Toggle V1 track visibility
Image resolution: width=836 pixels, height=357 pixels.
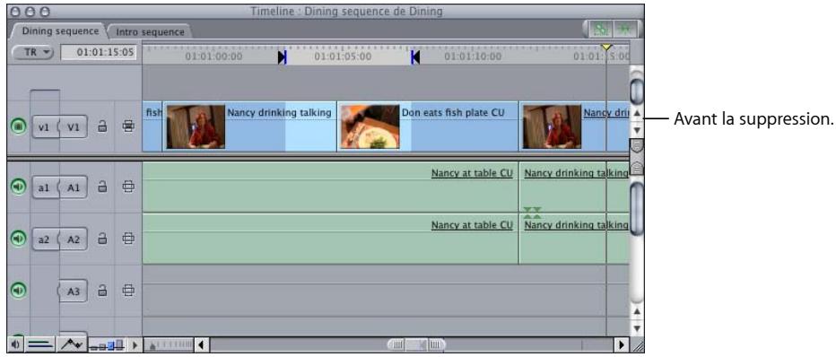pos(19,126)
